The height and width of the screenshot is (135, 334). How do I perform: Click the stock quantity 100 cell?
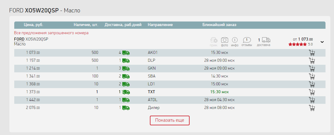tap(95, 76)
